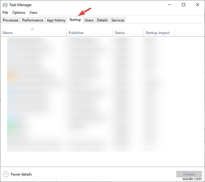
Task: Select the Startup tab
Action: pyautogui.click(x=75, y=20)
